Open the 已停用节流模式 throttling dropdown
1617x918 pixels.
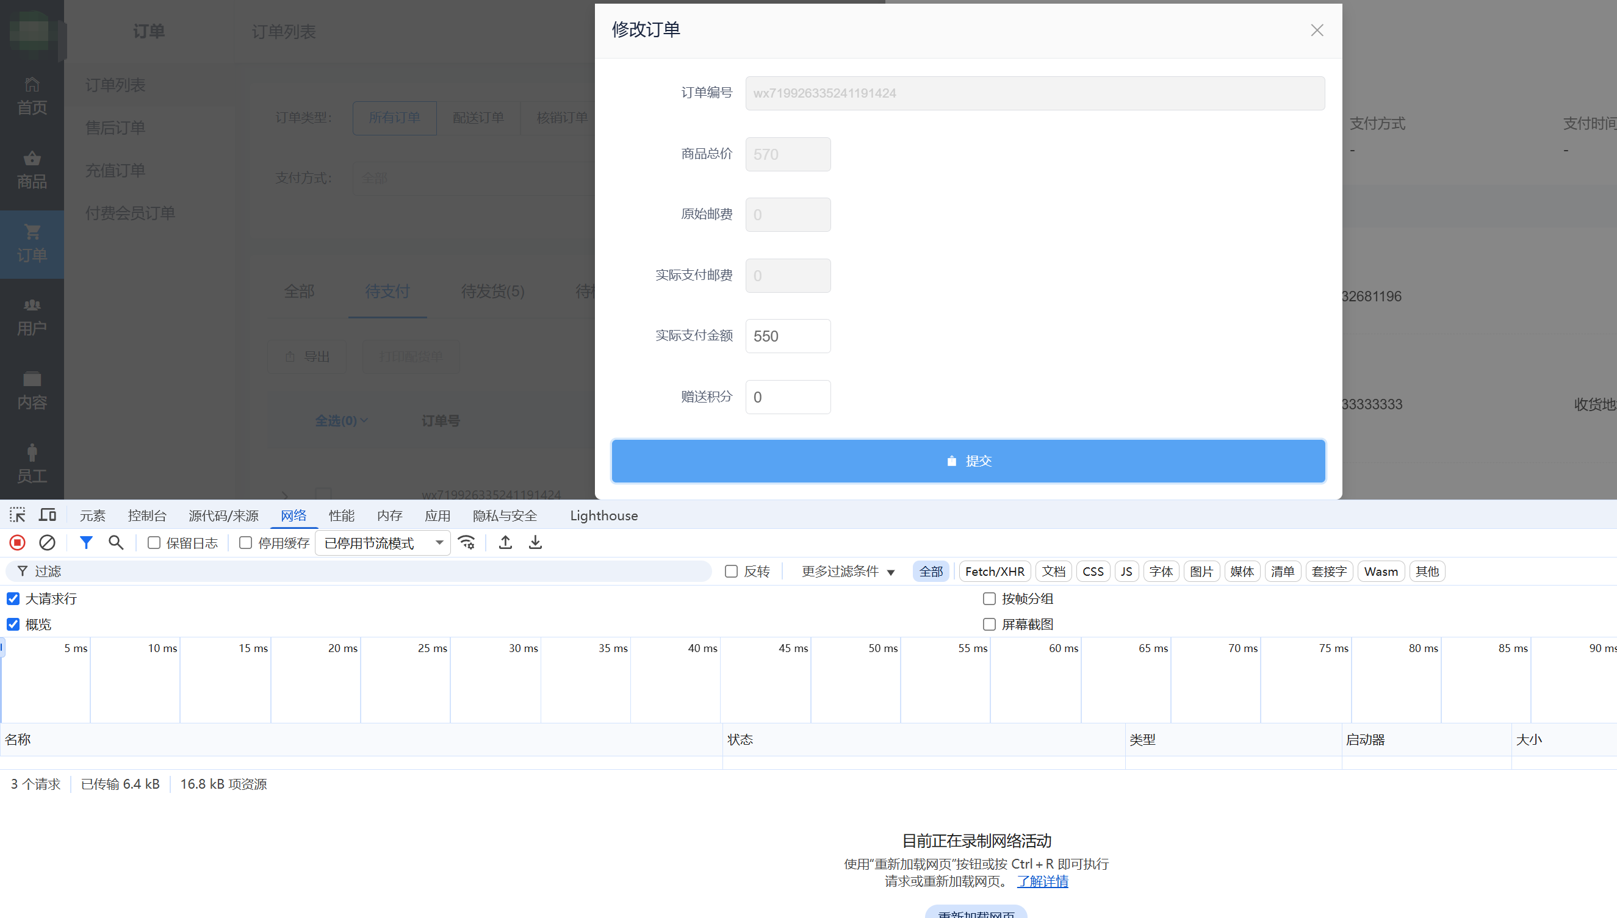(x=383, y=543)
